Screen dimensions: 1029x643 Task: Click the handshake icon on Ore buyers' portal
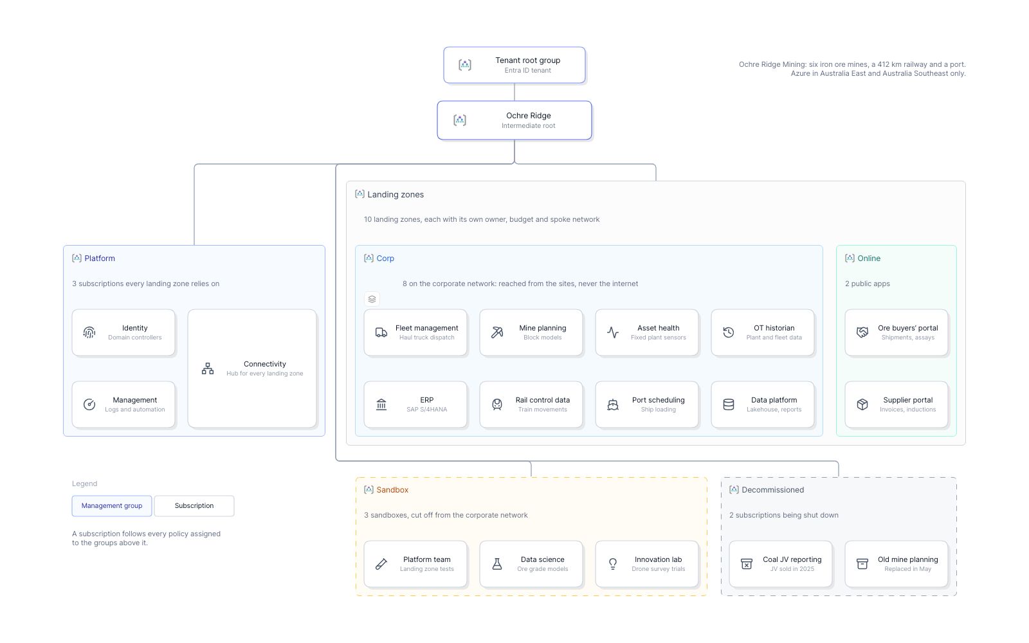click(x=862, y=332)
